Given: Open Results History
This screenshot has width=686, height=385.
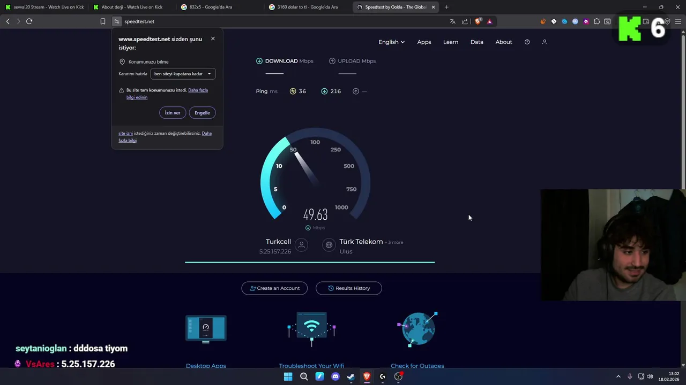Looking at the screenshot, I should pyautogui.click(x=349, y=288).
